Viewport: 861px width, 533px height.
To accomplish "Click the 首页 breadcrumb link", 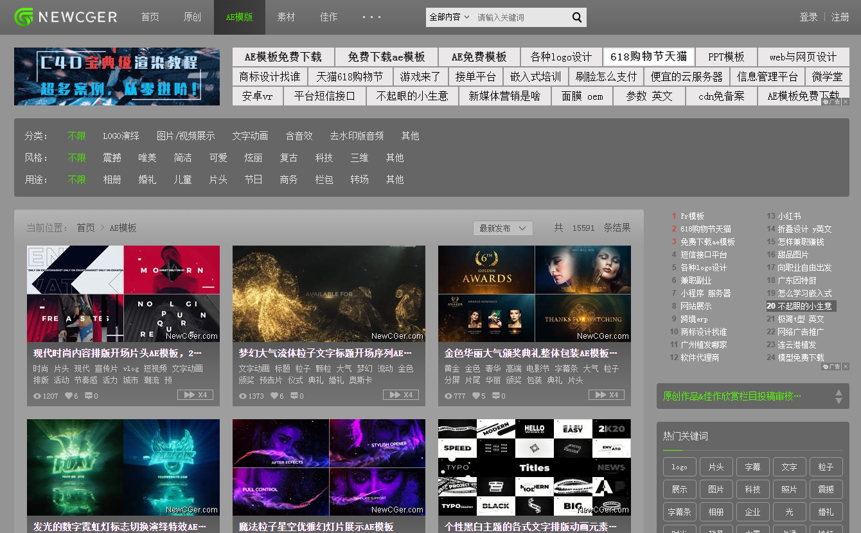I will (x=85, y=228).
